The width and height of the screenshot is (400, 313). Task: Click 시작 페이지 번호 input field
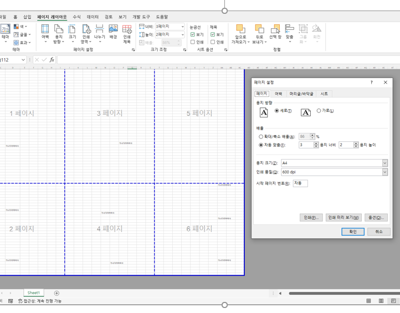300,183
